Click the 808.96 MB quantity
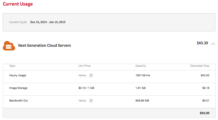The height and width of the screenshot is (120, 218). click(x=142, y=101)
